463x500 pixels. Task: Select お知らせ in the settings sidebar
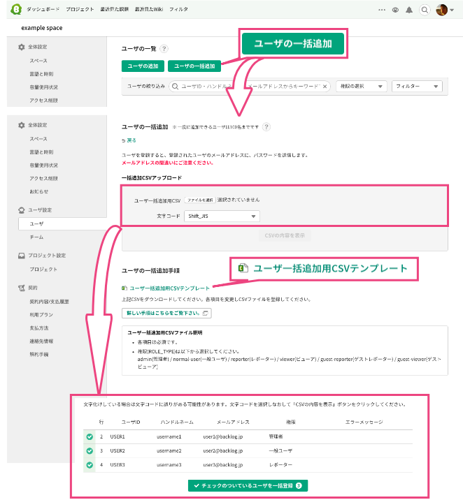[39, 191]
